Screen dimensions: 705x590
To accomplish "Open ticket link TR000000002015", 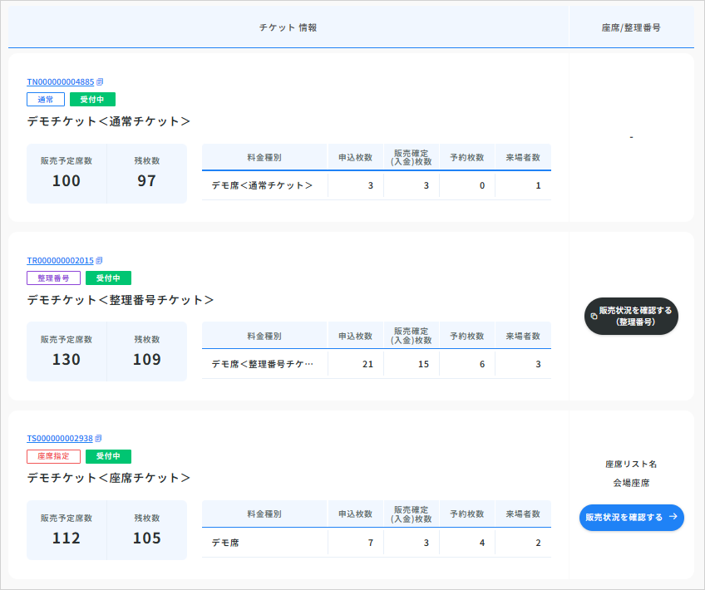I will pyautogui.click(x=61, y=260).
